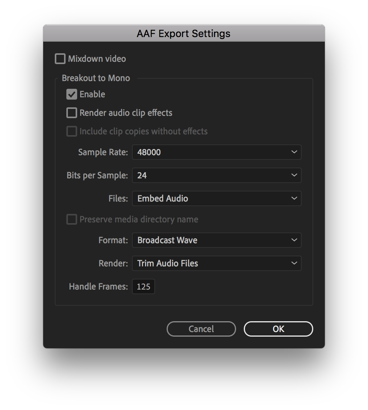Click the chevron arrow on the Files field
Image resolution: width=368 pixels, height=410 pixels.
(294, 198)
